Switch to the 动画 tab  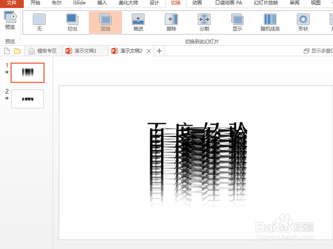point(197,3)
